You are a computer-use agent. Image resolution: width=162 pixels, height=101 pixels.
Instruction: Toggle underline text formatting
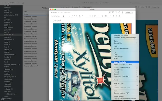77,16
